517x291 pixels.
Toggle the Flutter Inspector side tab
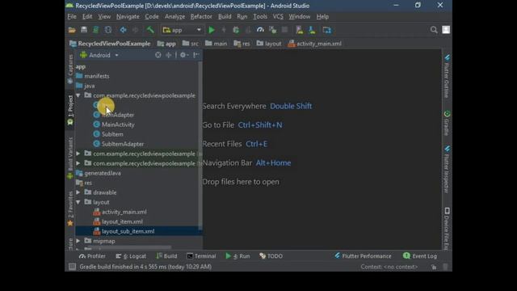pos(447,169)
